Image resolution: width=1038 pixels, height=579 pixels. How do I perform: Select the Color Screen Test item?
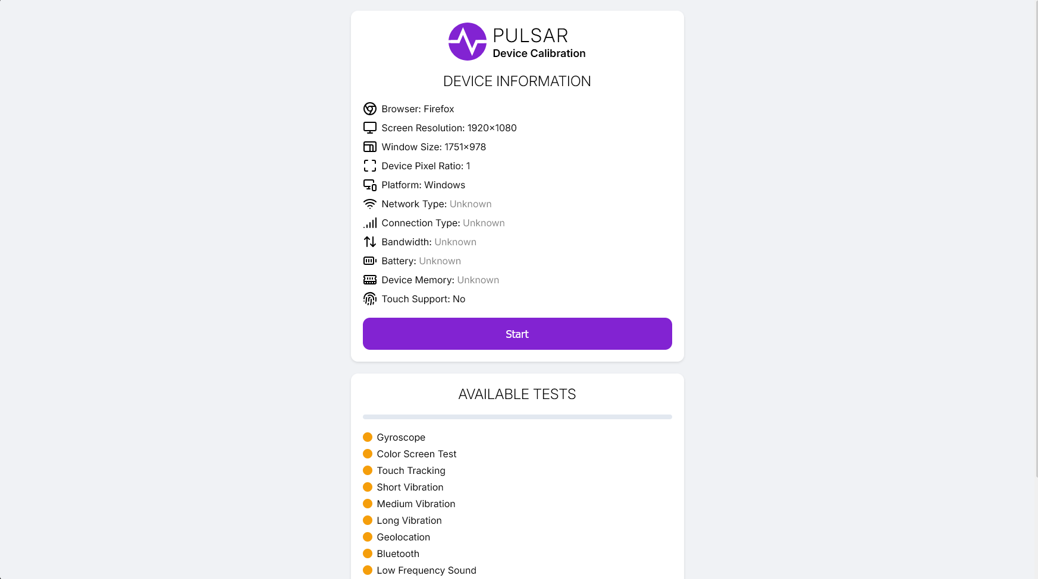tap(416, 454)
